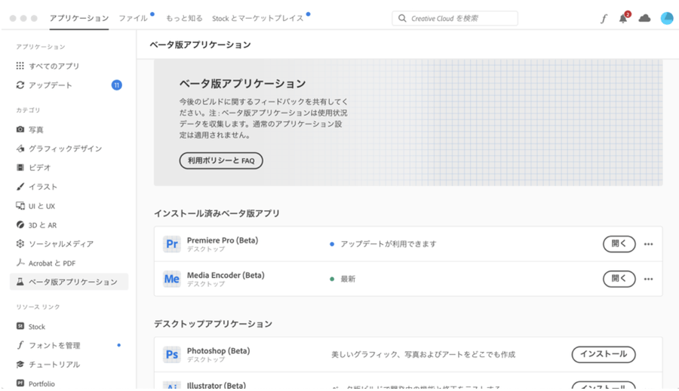
Task: Open the フォントを管理 link
Action: [x=54, y=345]
